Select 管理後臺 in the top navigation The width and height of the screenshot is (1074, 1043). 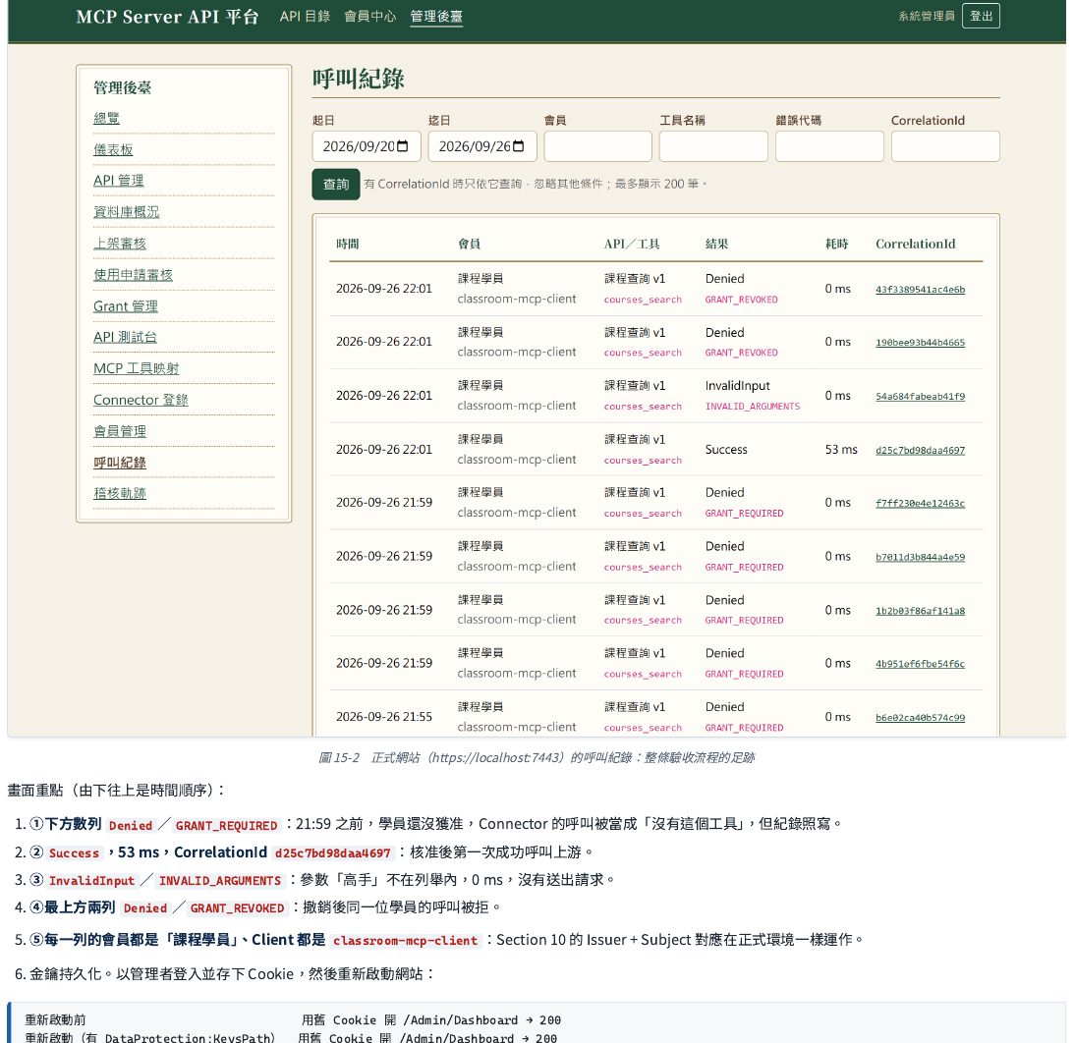pyautogui.click(x=436, y=17)
